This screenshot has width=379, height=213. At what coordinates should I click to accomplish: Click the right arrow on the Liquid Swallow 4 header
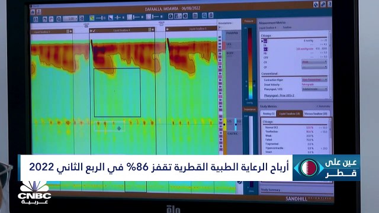[x=153, y=30]
